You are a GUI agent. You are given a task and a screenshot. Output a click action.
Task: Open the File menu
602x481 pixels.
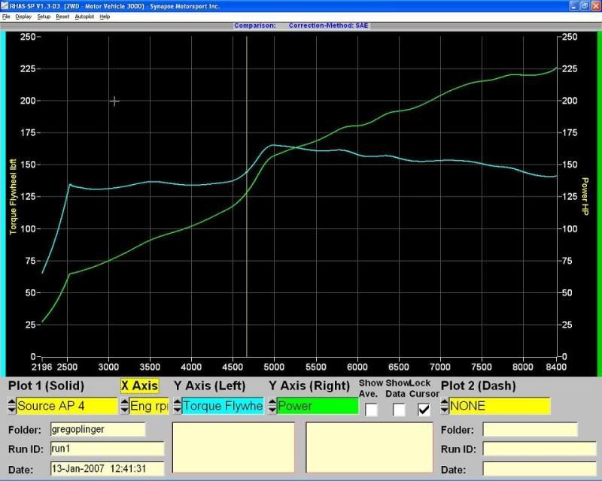[7, 16]
